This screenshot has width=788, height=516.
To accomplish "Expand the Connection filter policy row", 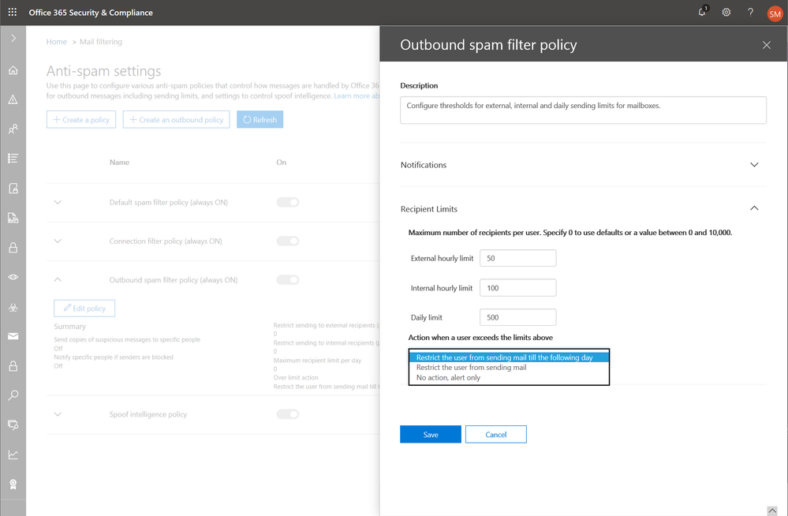I will tap(58, 241).
